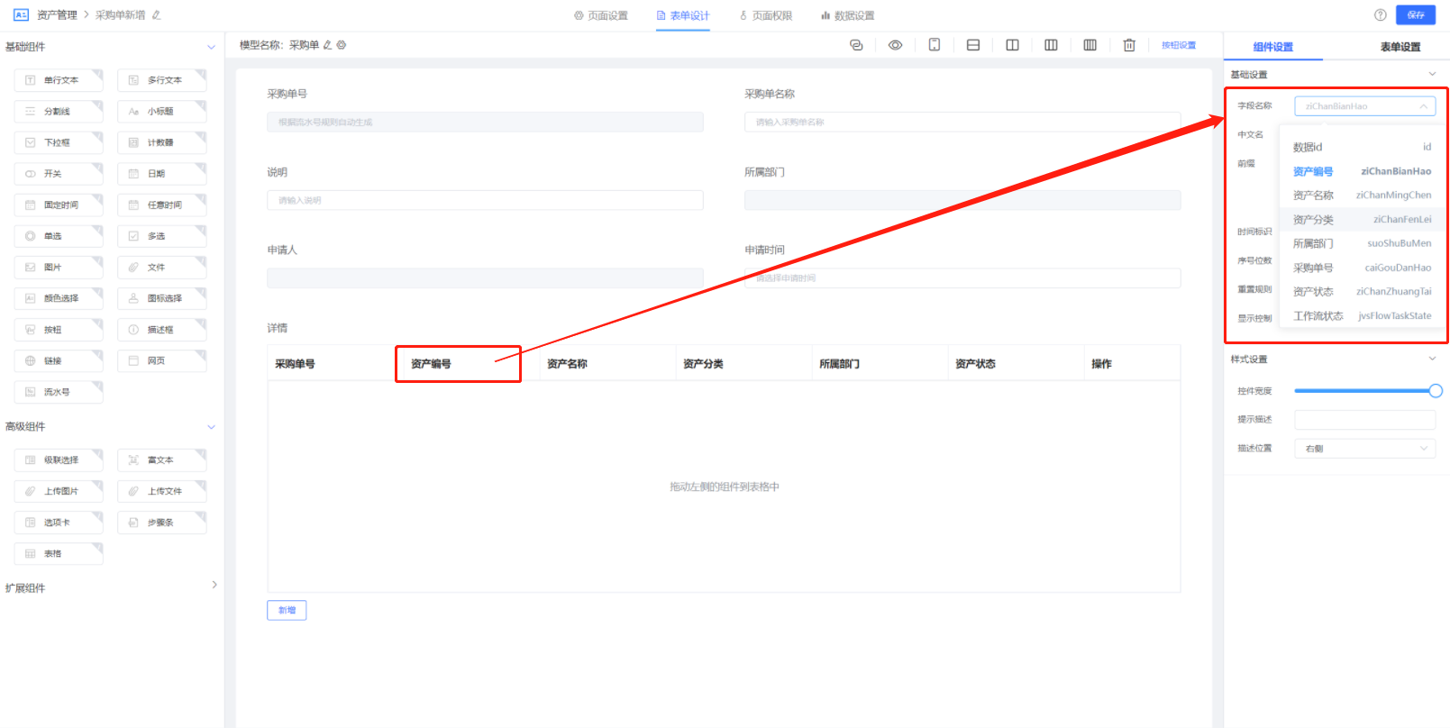The height and width of the screenshot is (728, 1450).
Task: Select the two-column layout icon
Action: pyautogui.click(x=1012, y=45)
